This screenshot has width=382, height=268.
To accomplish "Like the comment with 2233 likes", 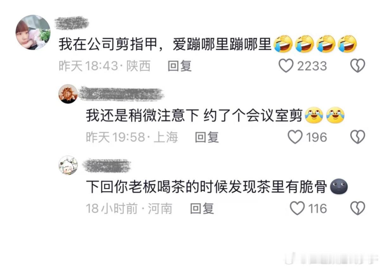I will pos(286,66).
